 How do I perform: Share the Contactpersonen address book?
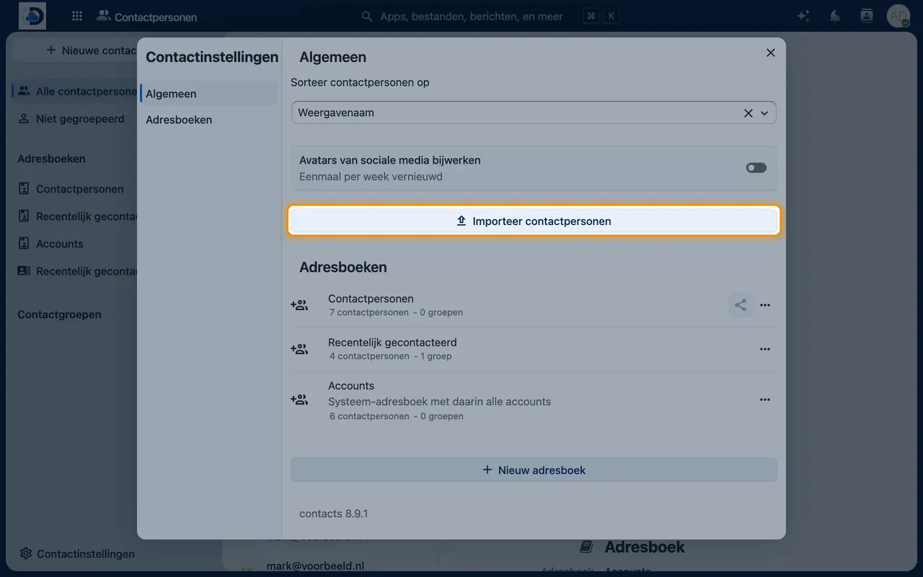tap(741, 305)
